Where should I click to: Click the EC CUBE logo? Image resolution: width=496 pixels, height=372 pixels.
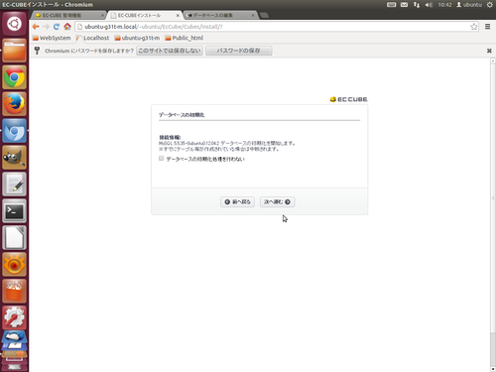pyautogui.click(x=349, y=99)
